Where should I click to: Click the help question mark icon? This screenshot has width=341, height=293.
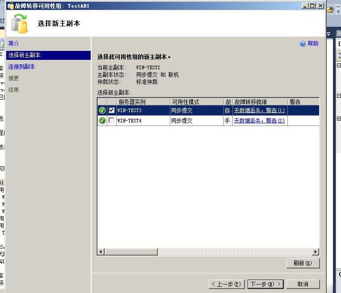coord(303,44)
